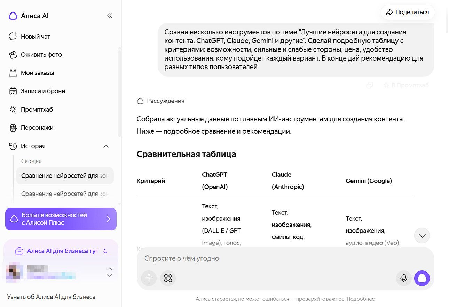Jump to bottom with down chevron button
The height and width of the screenshot is (307, 449).
click(422, 236)
